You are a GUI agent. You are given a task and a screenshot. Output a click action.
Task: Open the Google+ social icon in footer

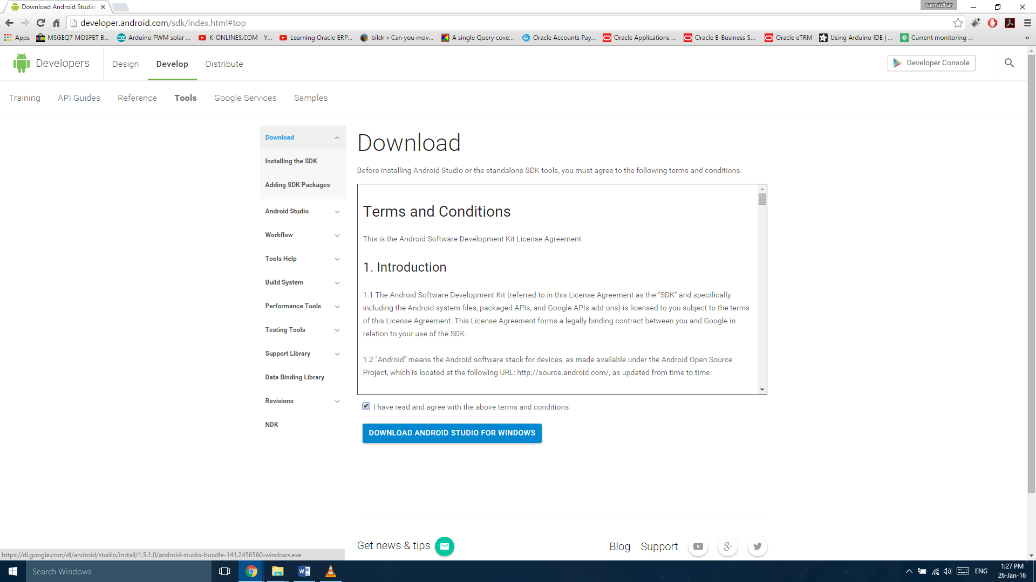click(727, 546)
